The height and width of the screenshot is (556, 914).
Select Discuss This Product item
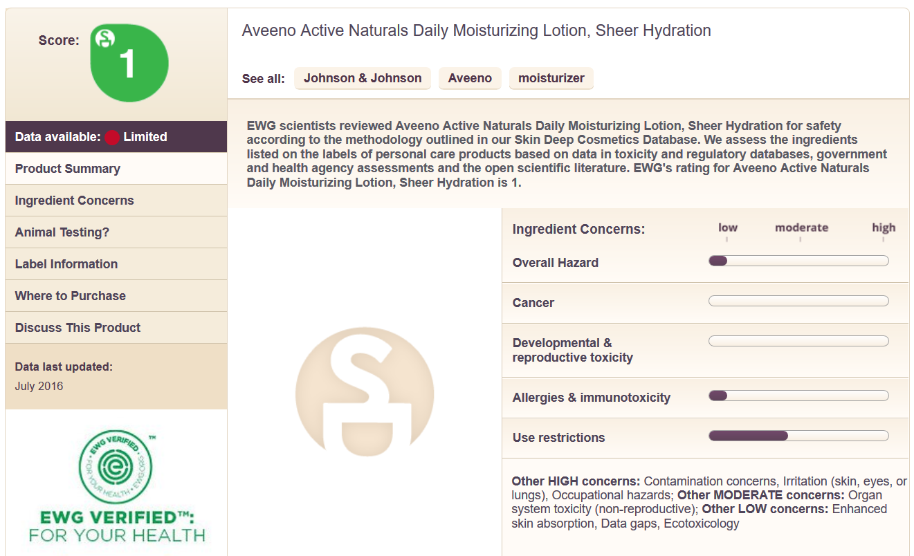(116, 328)
